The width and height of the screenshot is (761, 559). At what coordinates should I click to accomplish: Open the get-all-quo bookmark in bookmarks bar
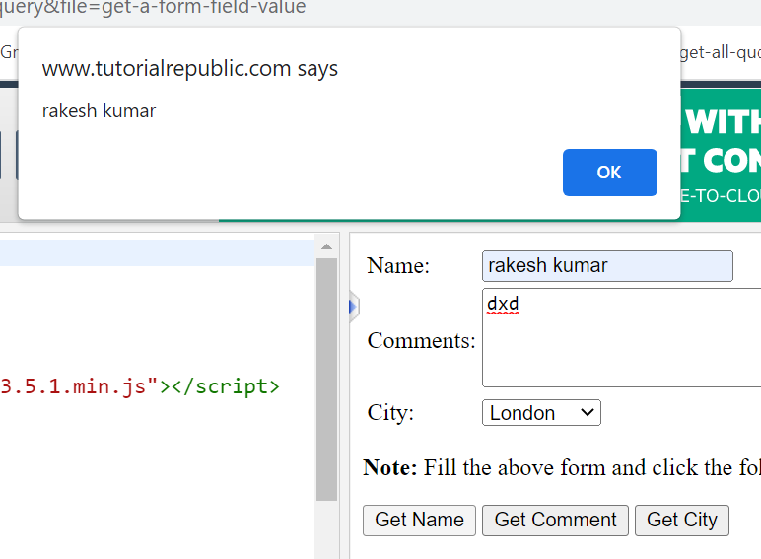(720, 52)
